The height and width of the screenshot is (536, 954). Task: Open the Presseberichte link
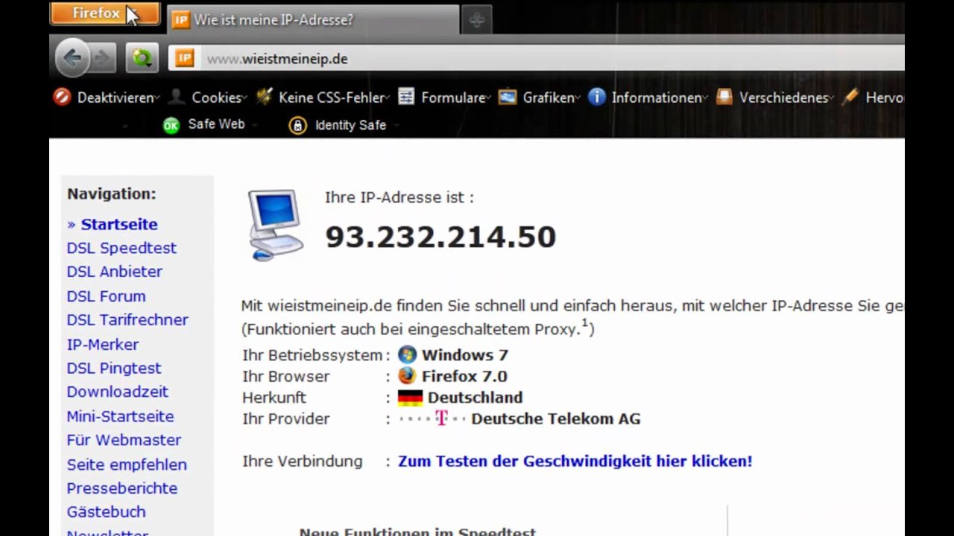(122, 488)
